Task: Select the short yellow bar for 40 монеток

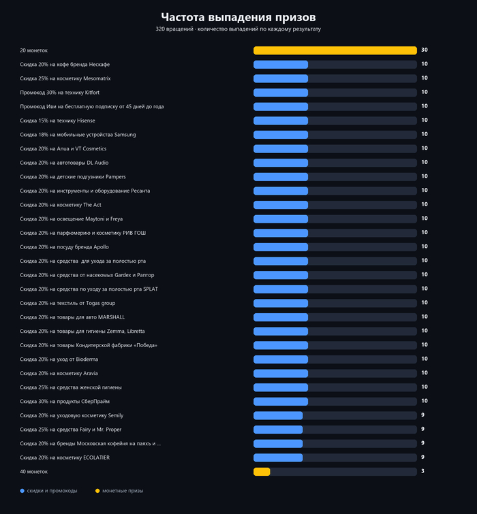Action: [262, 472]
